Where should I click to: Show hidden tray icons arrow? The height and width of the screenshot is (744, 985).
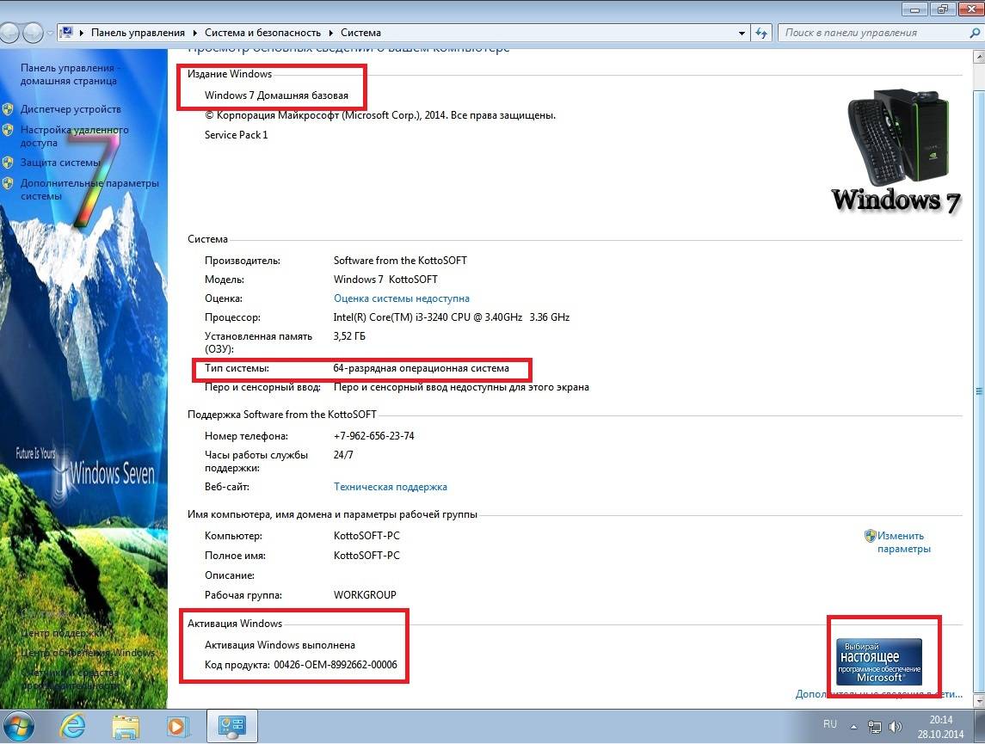[x=853, y=727]
